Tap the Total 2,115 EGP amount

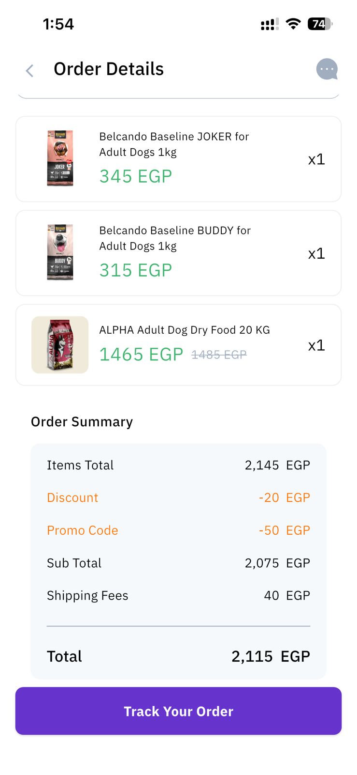tap(271, 656)
